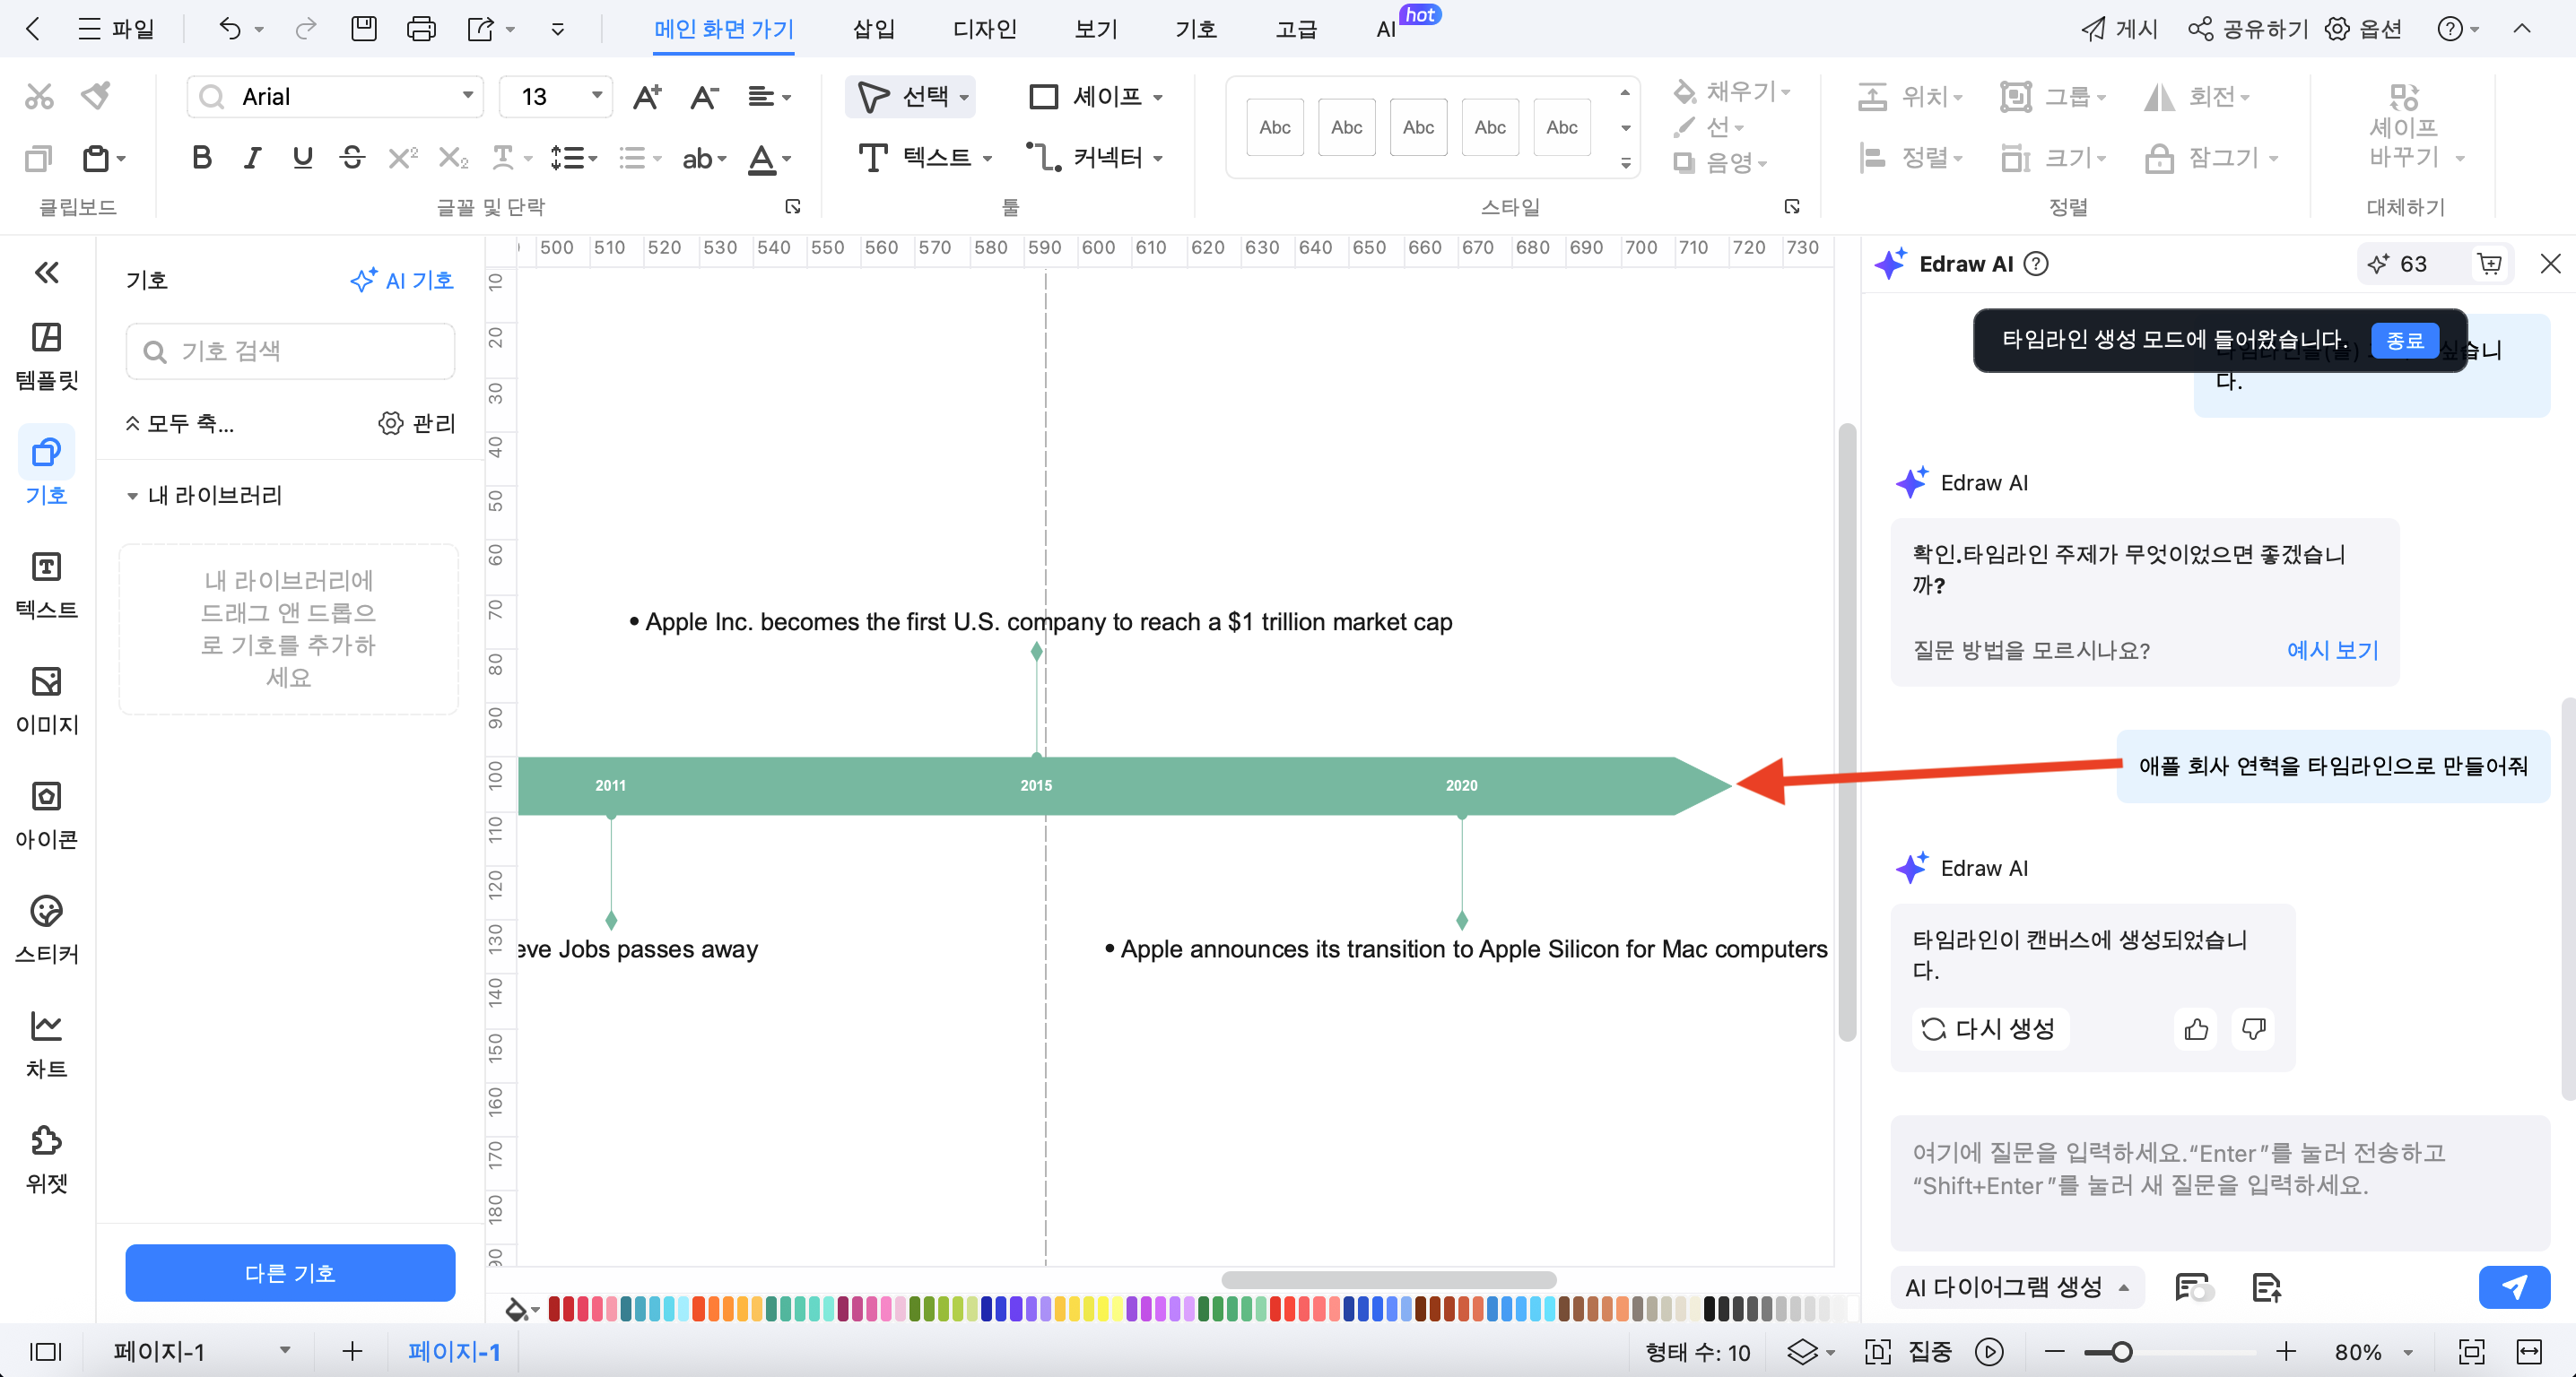The image size is (2576, 1377).
Task: Increase font size with the A+ icon
Action: [x=647, y=97]
